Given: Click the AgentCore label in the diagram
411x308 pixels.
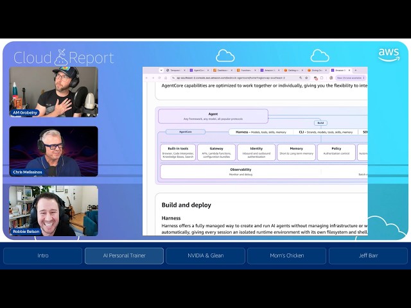Looking at the screenshot, I should (186, 132).
